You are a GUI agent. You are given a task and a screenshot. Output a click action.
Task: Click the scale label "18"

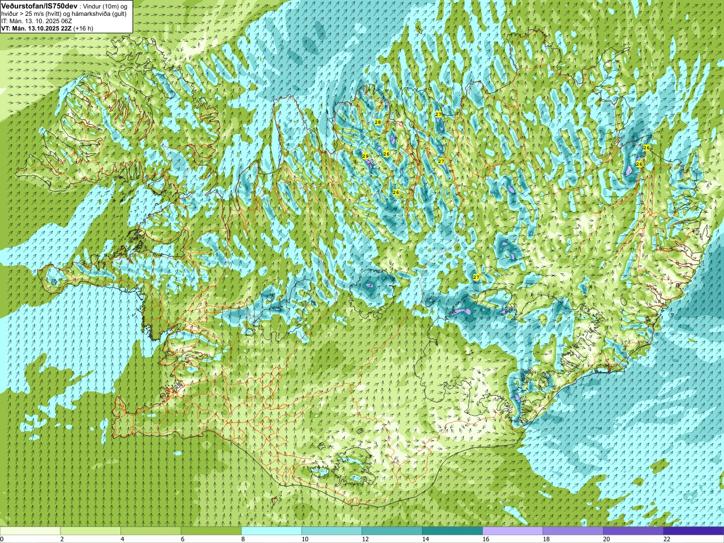tap(546, 539)
